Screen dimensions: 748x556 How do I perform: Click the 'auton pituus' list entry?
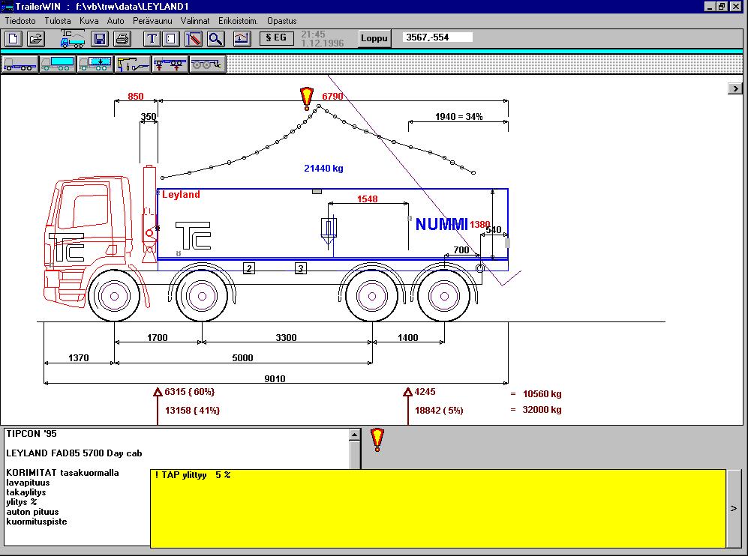pos(32,512)
